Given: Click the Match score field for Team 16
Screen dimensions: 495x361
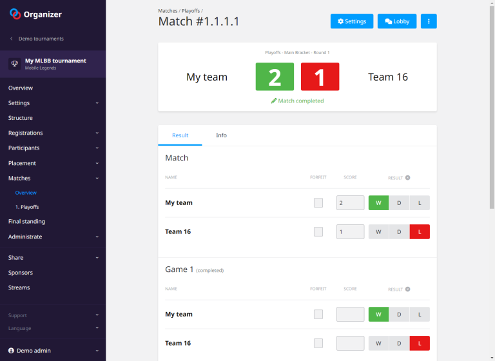Looking at the screenshot, I should [350, 231].
